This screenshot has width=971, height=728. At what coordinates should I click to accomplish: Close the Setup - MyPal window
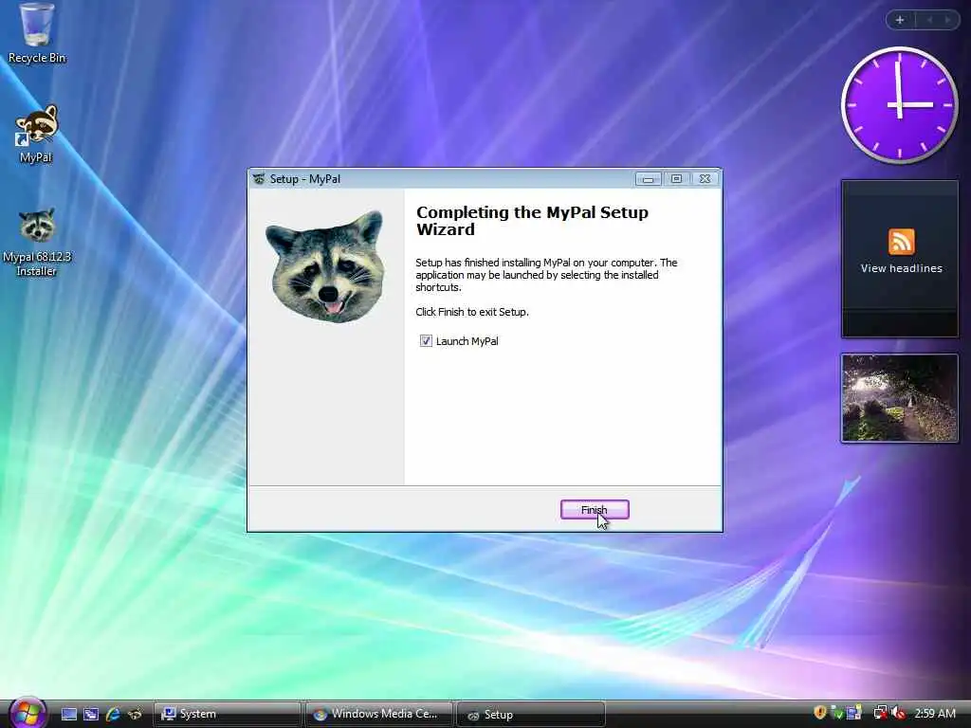[705, 179]
